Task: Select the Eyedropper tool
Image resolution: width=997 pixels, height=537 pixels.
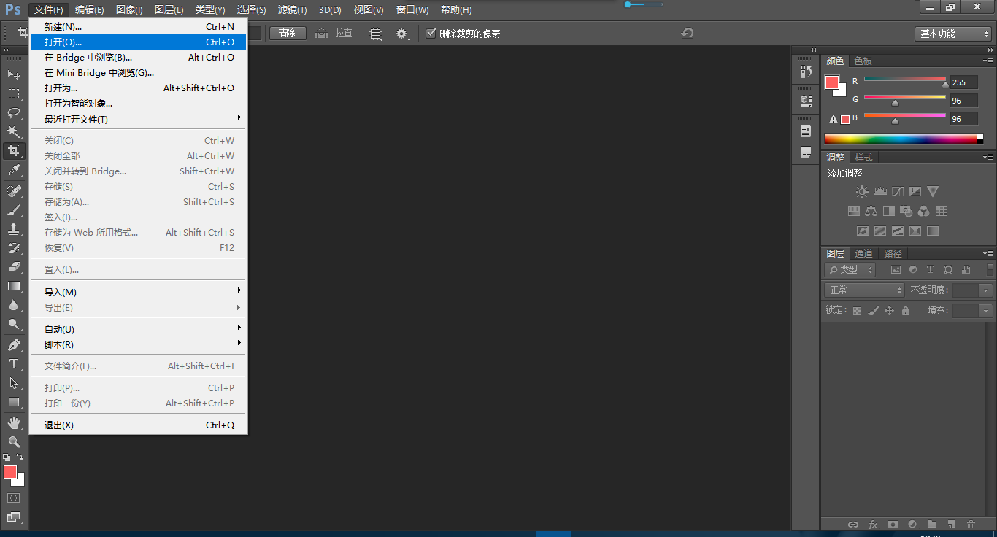Action: coord(14,171)
